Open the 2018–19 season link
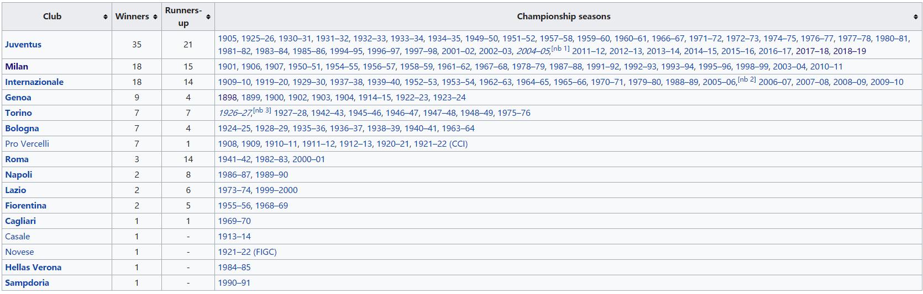Viewport: 923px width, 294px height. [x=849, y=51]
